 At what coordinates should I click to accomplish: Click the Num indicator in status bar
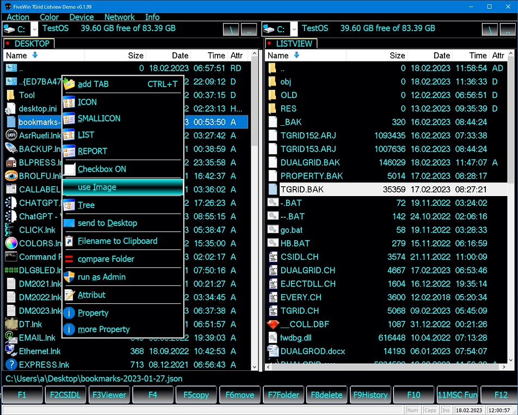pos(412,410)
